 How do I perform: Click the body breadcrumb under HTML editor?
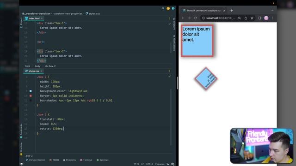[x=37, y=66]
